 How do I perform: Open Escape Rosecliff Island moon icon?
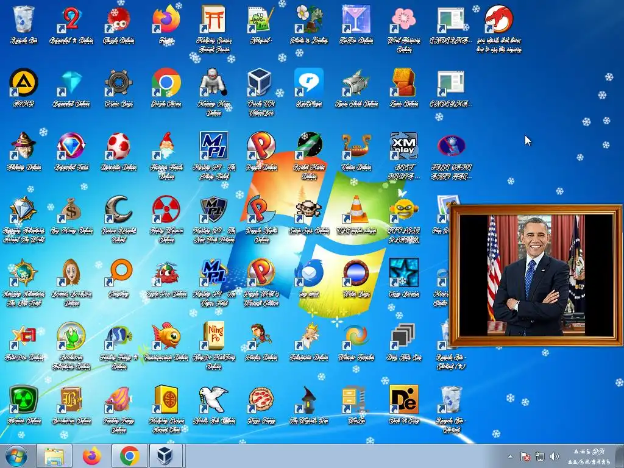coord(118,209)
